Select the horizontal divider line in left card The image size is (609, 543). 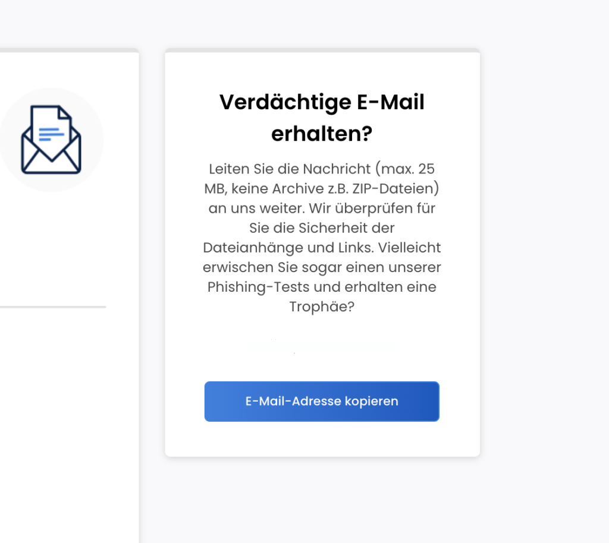pos(53,307)
